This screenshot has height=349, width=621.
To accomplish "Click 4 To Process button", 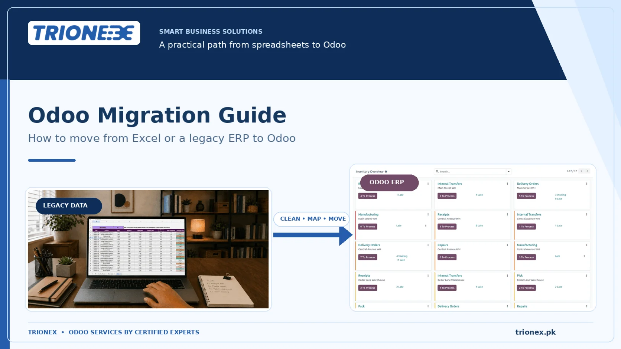I will [x=368, y=196].
